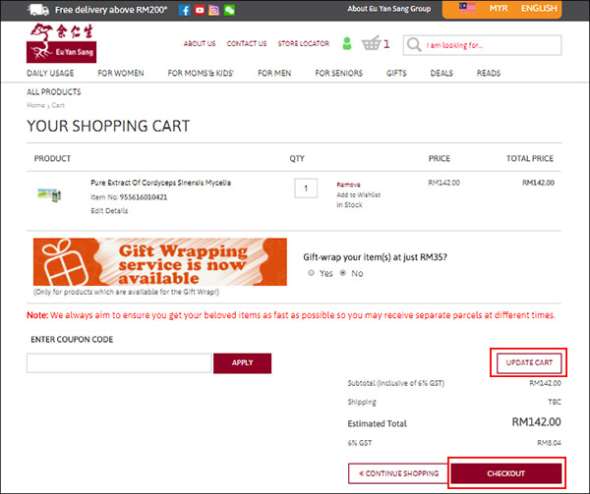Click CONTACT US link
Screen dimensions: 590x494
247,43
